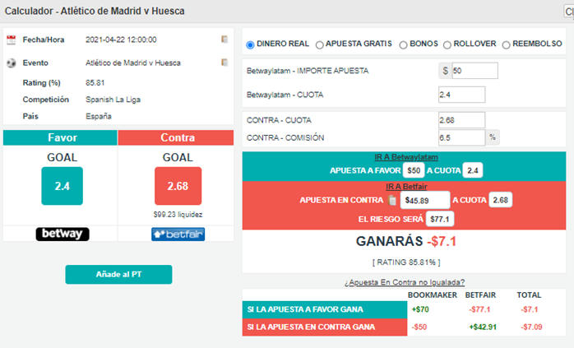The image size is (574, 348).
Task: Focus the CONTRA - COMISIÓN input field
Action: coord(461,137)
